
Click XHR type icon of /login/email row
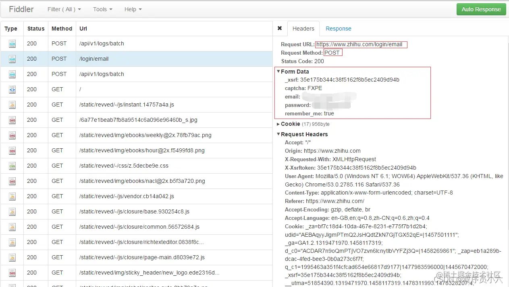[x=12, y=59]
